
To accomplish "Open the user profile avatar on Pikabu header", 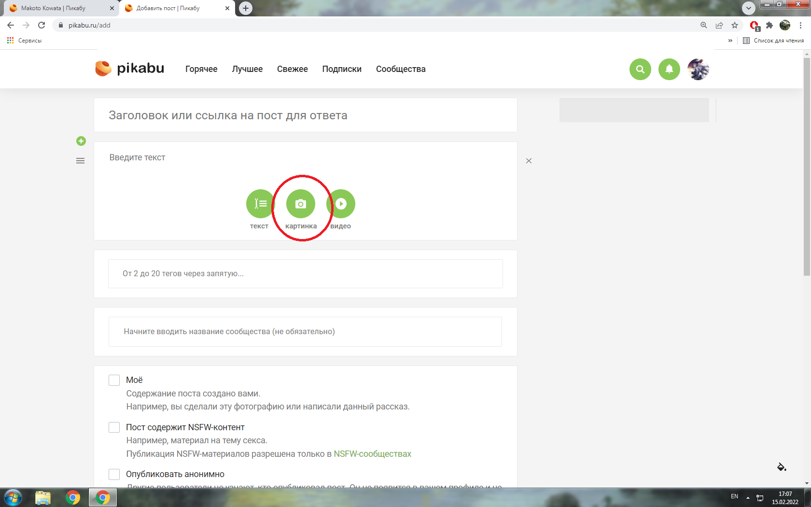I will 698,69.
